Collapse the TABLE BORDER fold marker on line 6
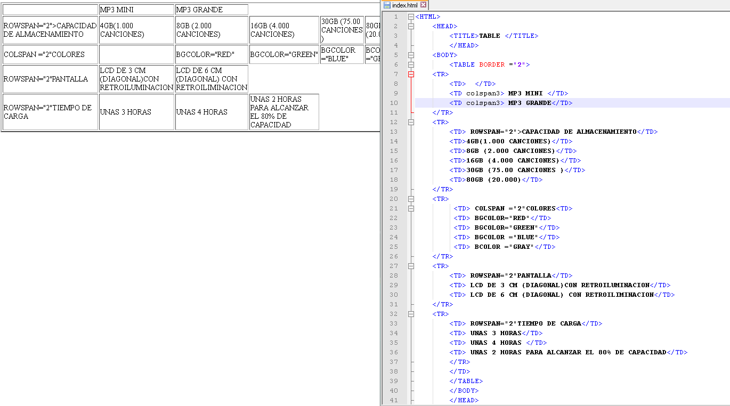 click(411, 64)
